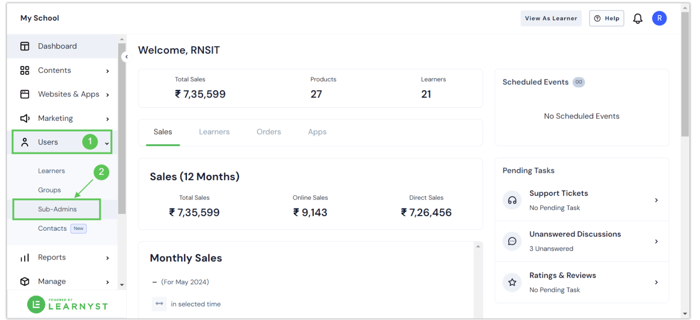Click the notification bell icon
Viewport: 700px width, 320px height.
pyautogui.click(x=638, y=18)
